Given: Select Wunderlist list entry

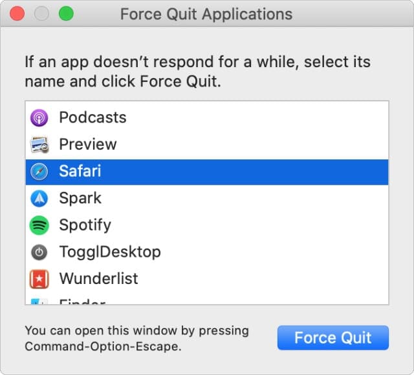Looking at the screenshot, I should pyautogui.click(x=98, y=279).
